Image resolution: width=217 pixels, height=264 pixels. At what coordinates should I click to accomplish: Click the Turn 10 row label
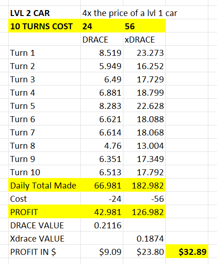(45, 172)
